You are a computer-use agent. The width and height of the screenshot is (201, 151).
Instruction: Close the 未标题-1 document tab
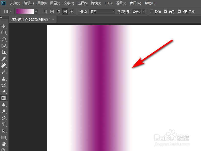coord(53,19)
